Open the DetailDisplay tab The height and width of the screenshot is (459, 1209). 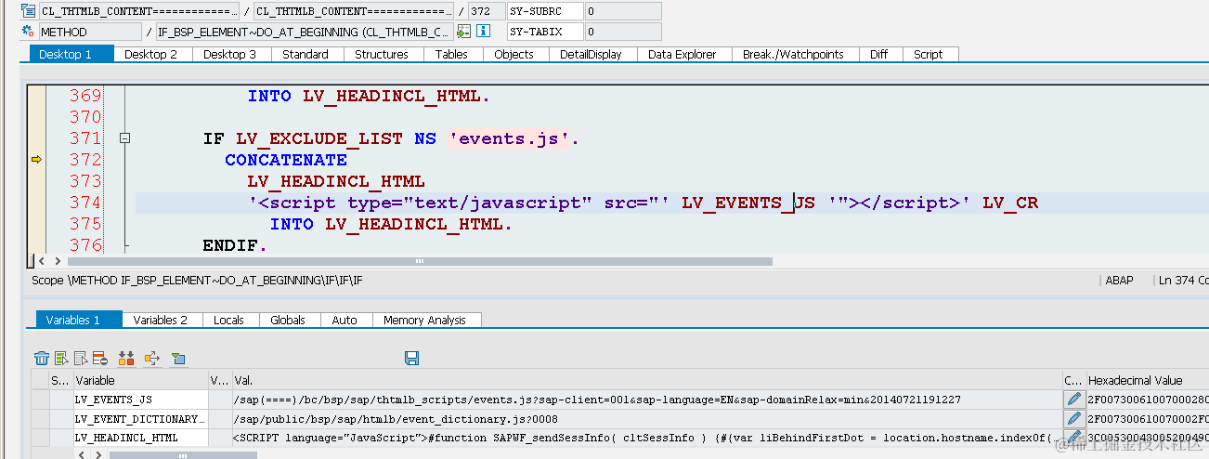[591, 54]
